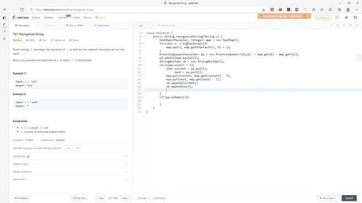Click the Premium button
The height and width of the screenshot is (203, 362).
323,17
